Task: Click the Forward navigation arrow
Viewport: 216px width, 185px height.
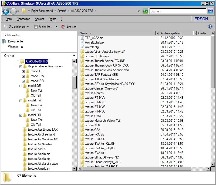Action: point(13,11)
